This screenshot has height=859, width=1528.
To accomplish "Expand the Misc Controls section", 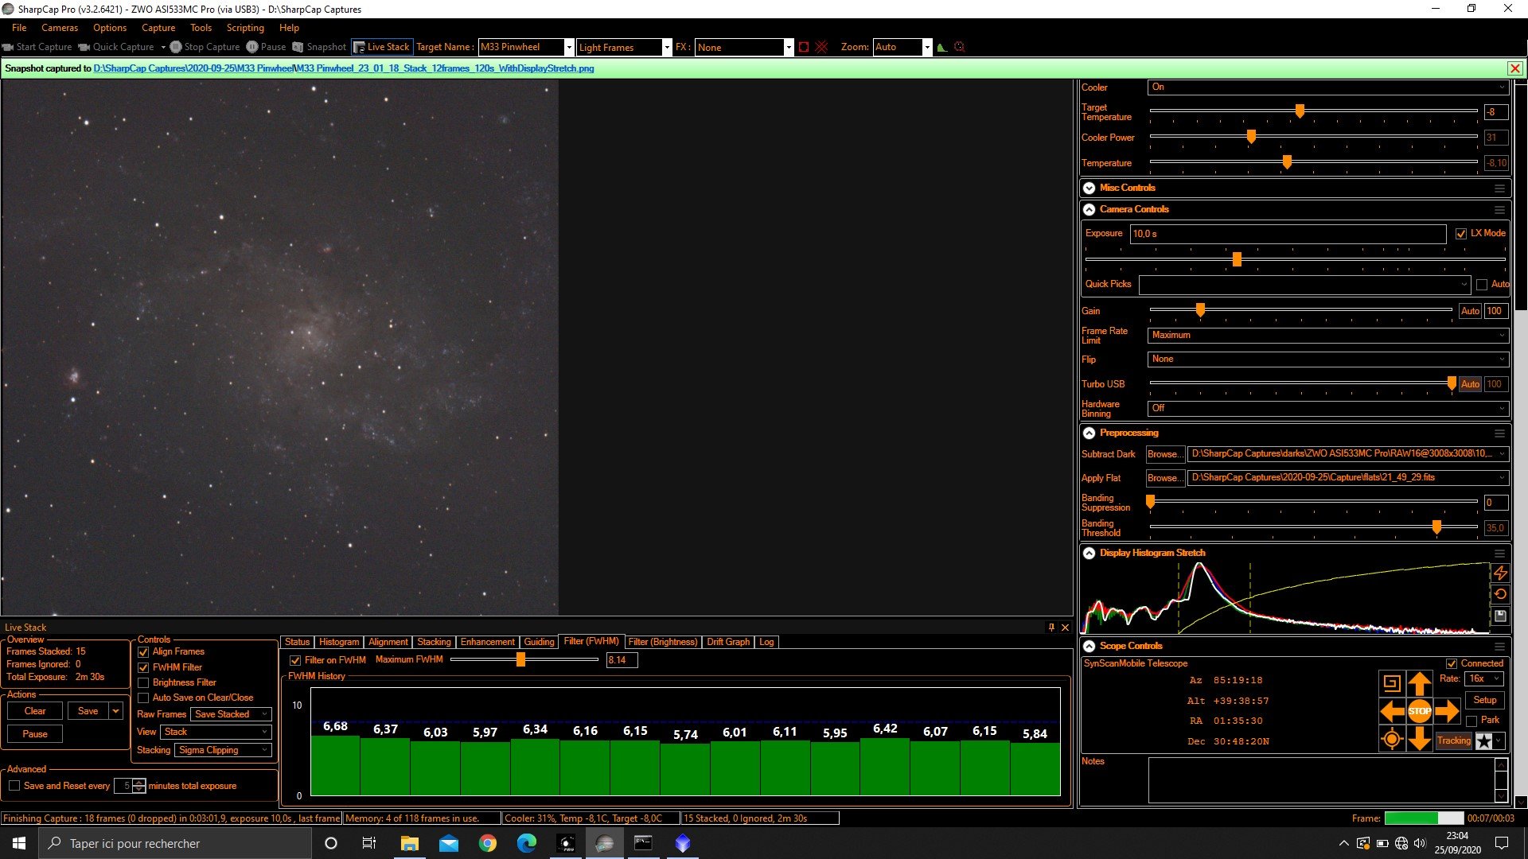I will [1089, 189].
